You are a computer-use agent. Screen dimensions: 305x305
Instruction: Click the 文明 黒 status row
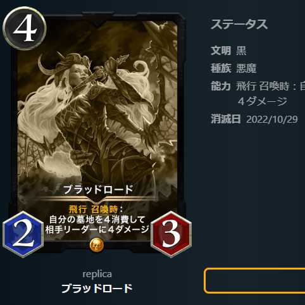[228, 51]
